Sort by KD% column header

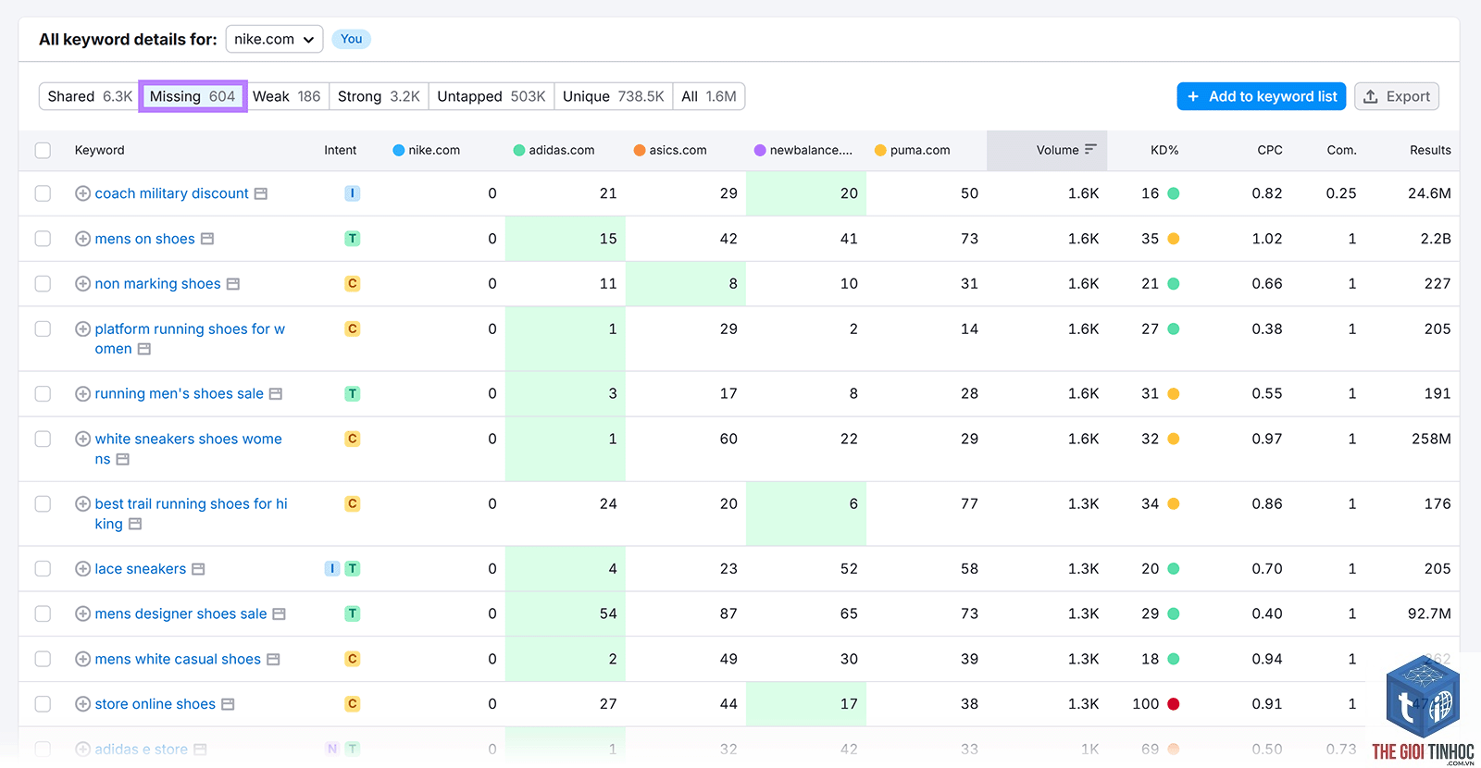pos(1164,150)
